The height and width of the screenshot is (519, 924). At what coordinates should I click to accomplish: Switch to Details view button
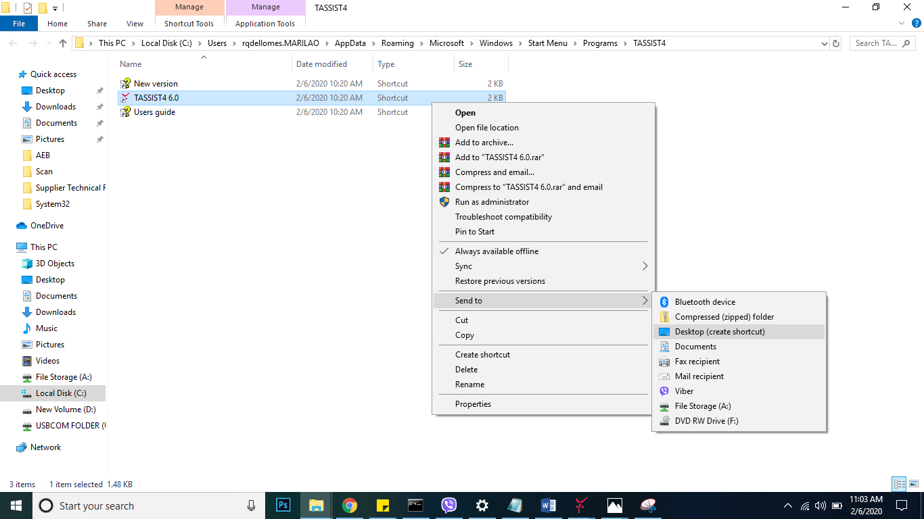[899, 484]
